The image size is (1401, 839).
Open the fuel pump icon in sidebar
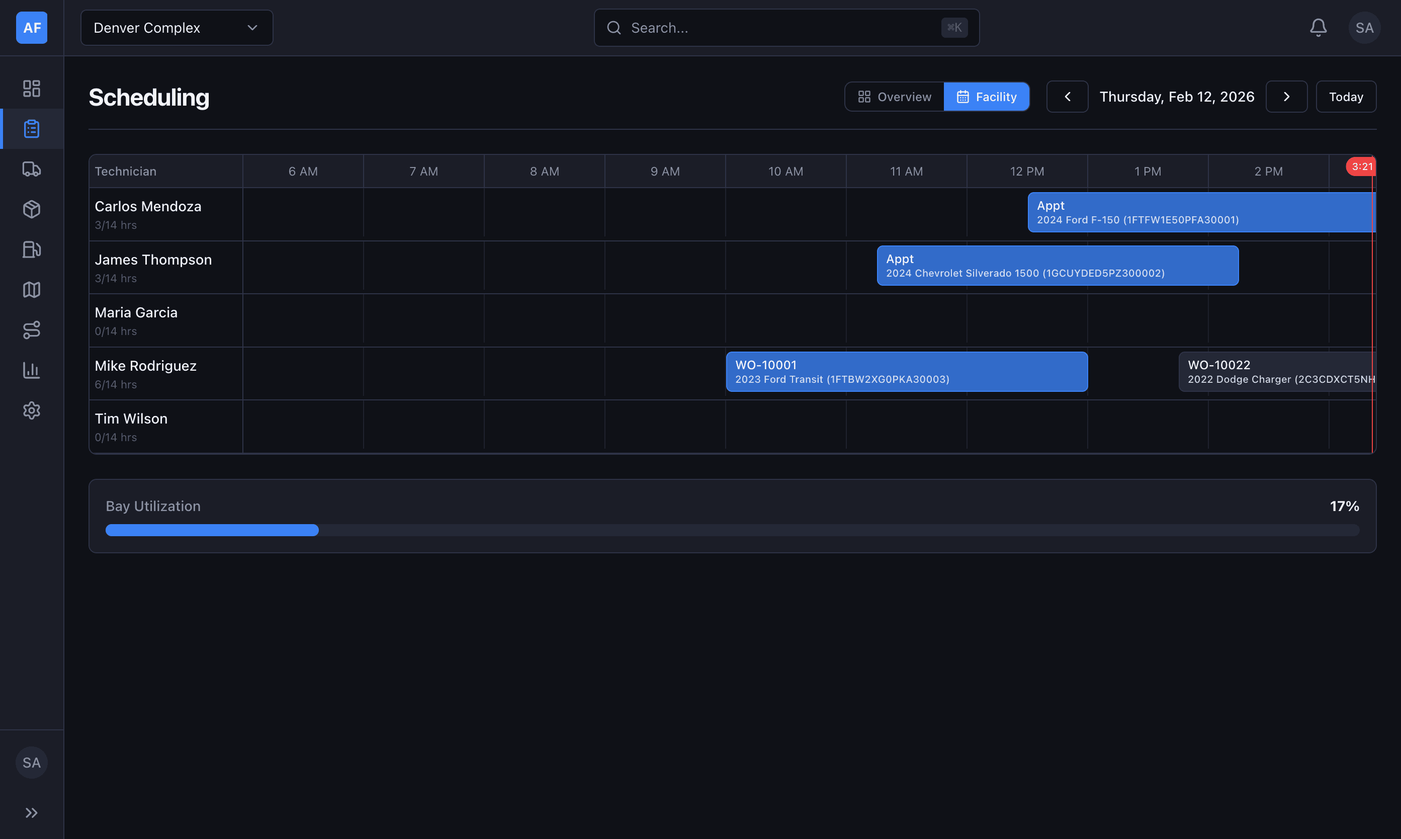32,249
